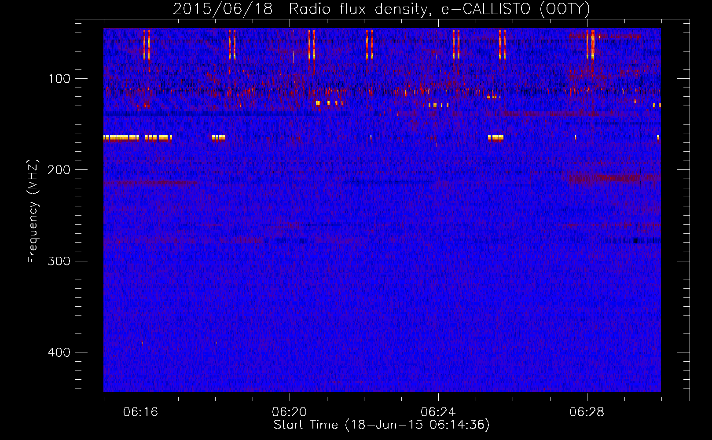The height and width of the screenshot is (440, 712).
Task: Click the 06:16 time tick label
Action: 141,412
